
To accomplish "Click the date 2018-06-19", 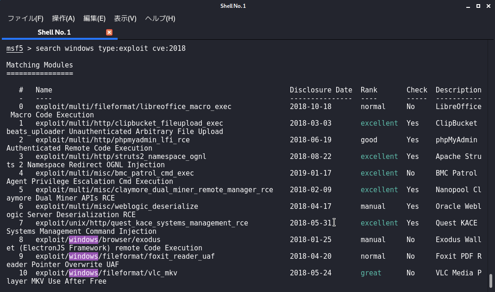I will point(311,140).
